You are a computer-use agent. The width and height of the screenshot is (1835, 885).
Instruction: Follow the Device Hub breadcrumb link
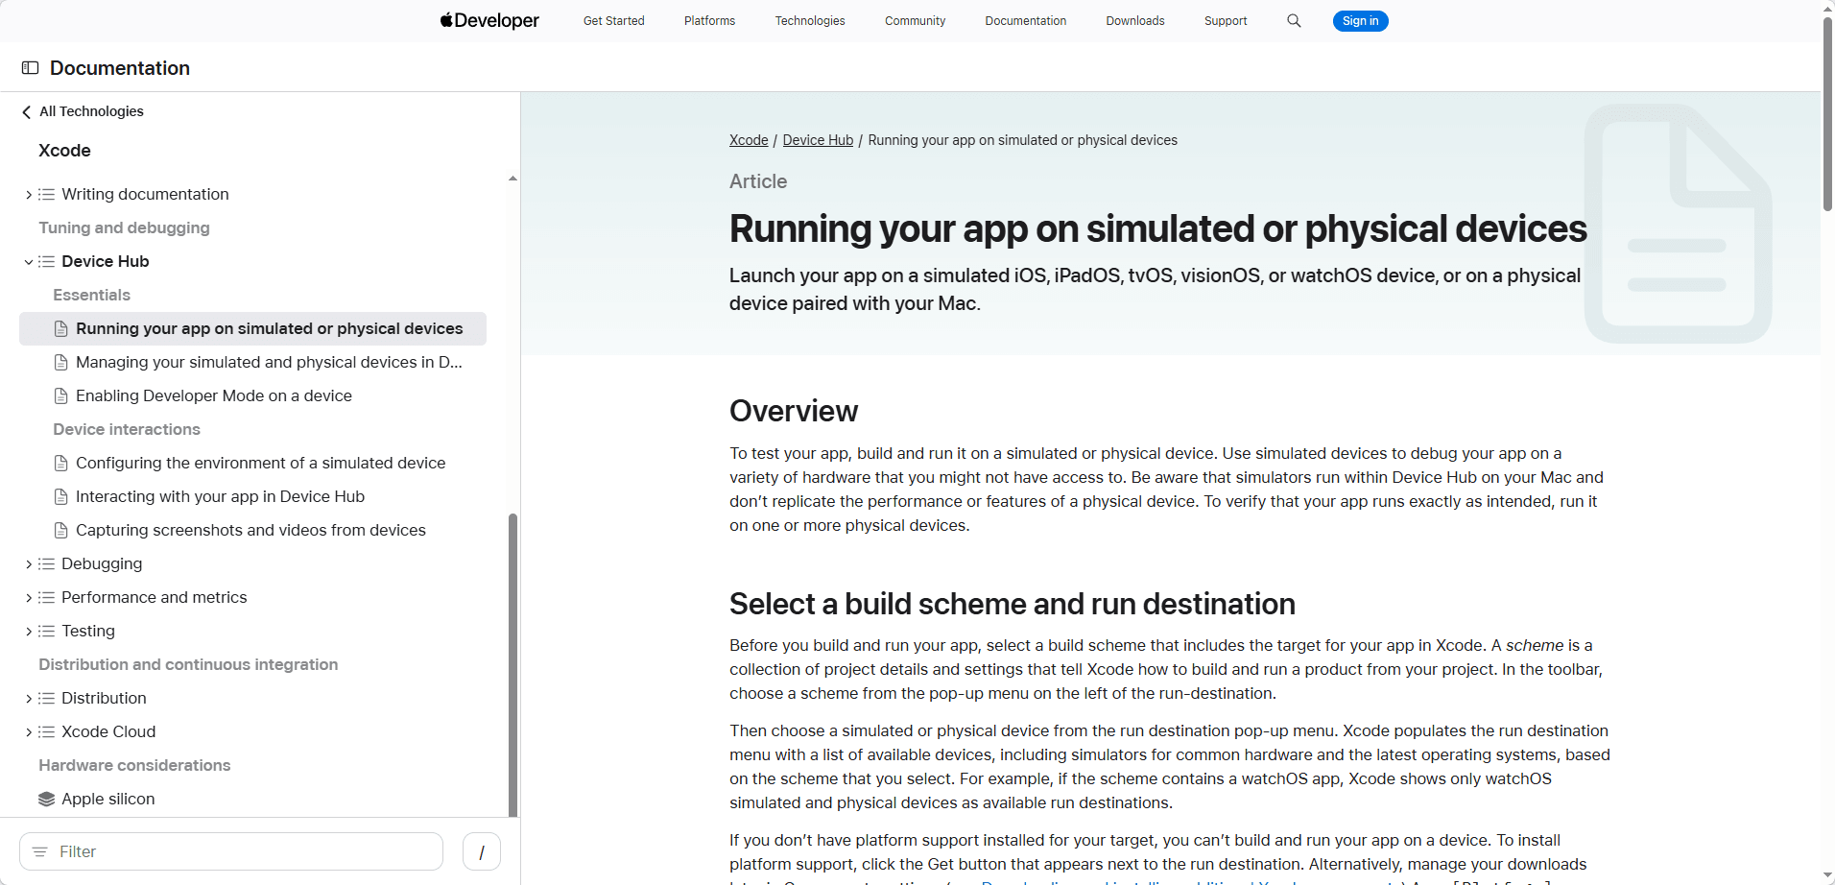818,140
